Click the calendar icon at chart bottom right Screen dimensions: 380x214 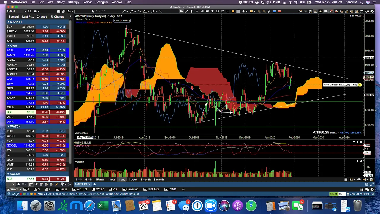click(x=372, y=180)
